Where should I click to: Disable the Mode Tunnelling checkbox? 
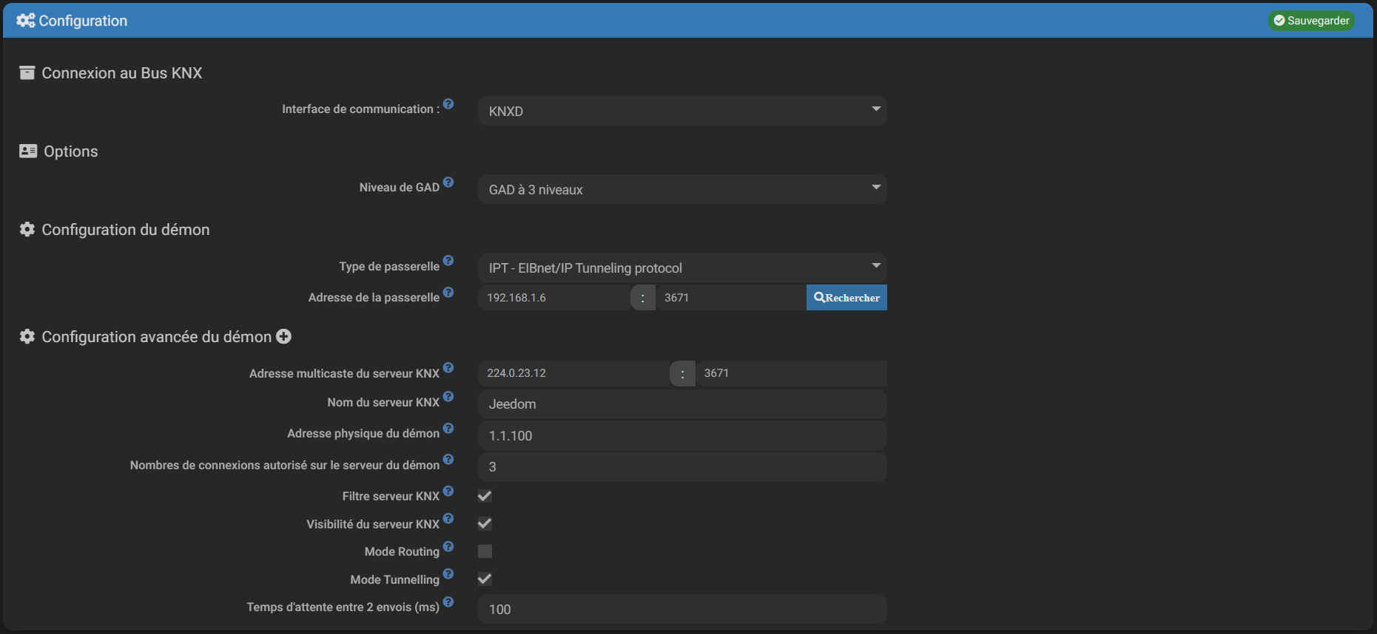tap(485, 579)
